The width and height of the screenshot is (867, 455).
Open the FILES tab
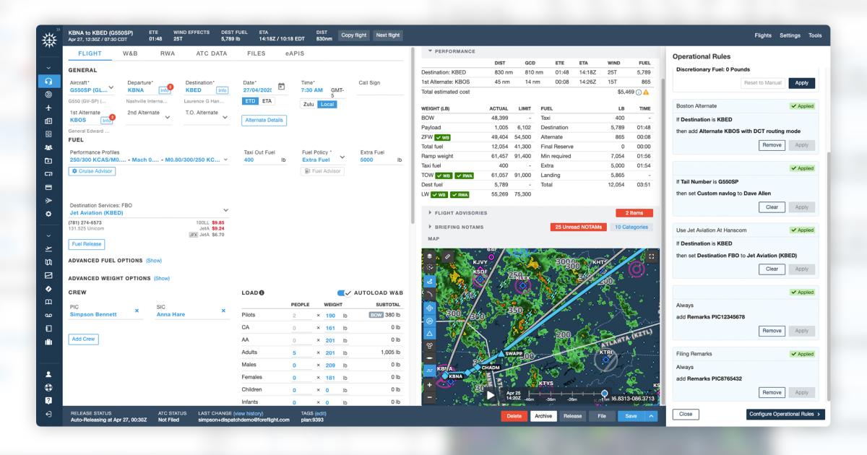pyautogui.click(x=256, y=53)
